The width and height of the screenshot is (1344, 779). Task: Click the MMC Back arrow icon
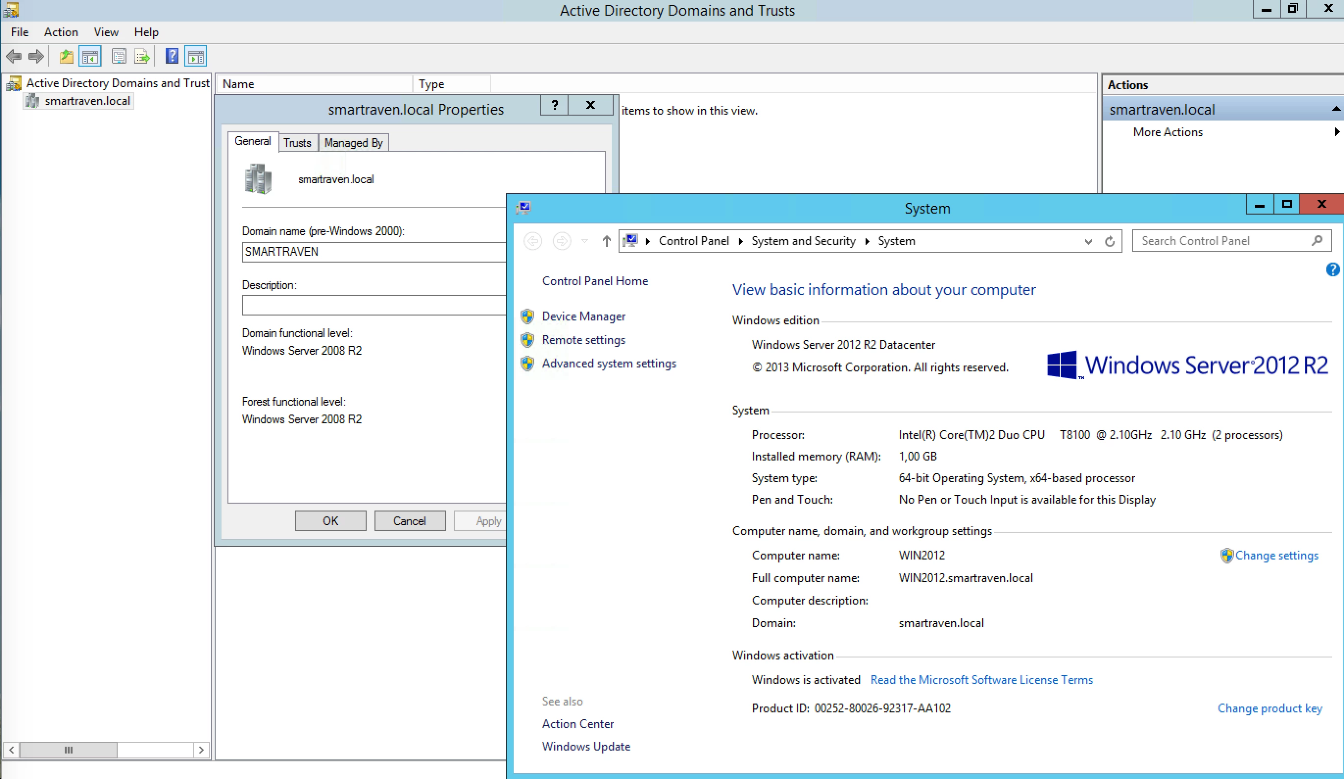[14, 56]
